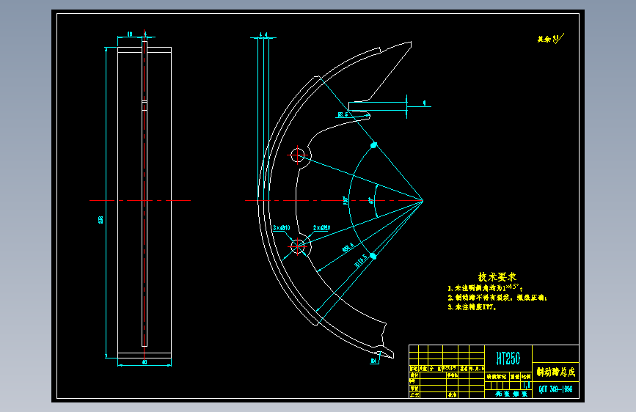Select the R115.5 radius dimension label

[361, 260]
